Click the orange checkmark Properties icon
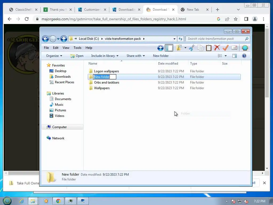The height and width of the screenshot is (205, 273). (x=226, y=48)
